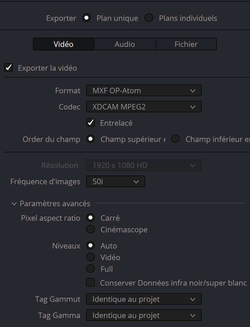This screenshot has height=327, width=250.
Task: Switch to the Audio tab
Action: click(125, 44)
